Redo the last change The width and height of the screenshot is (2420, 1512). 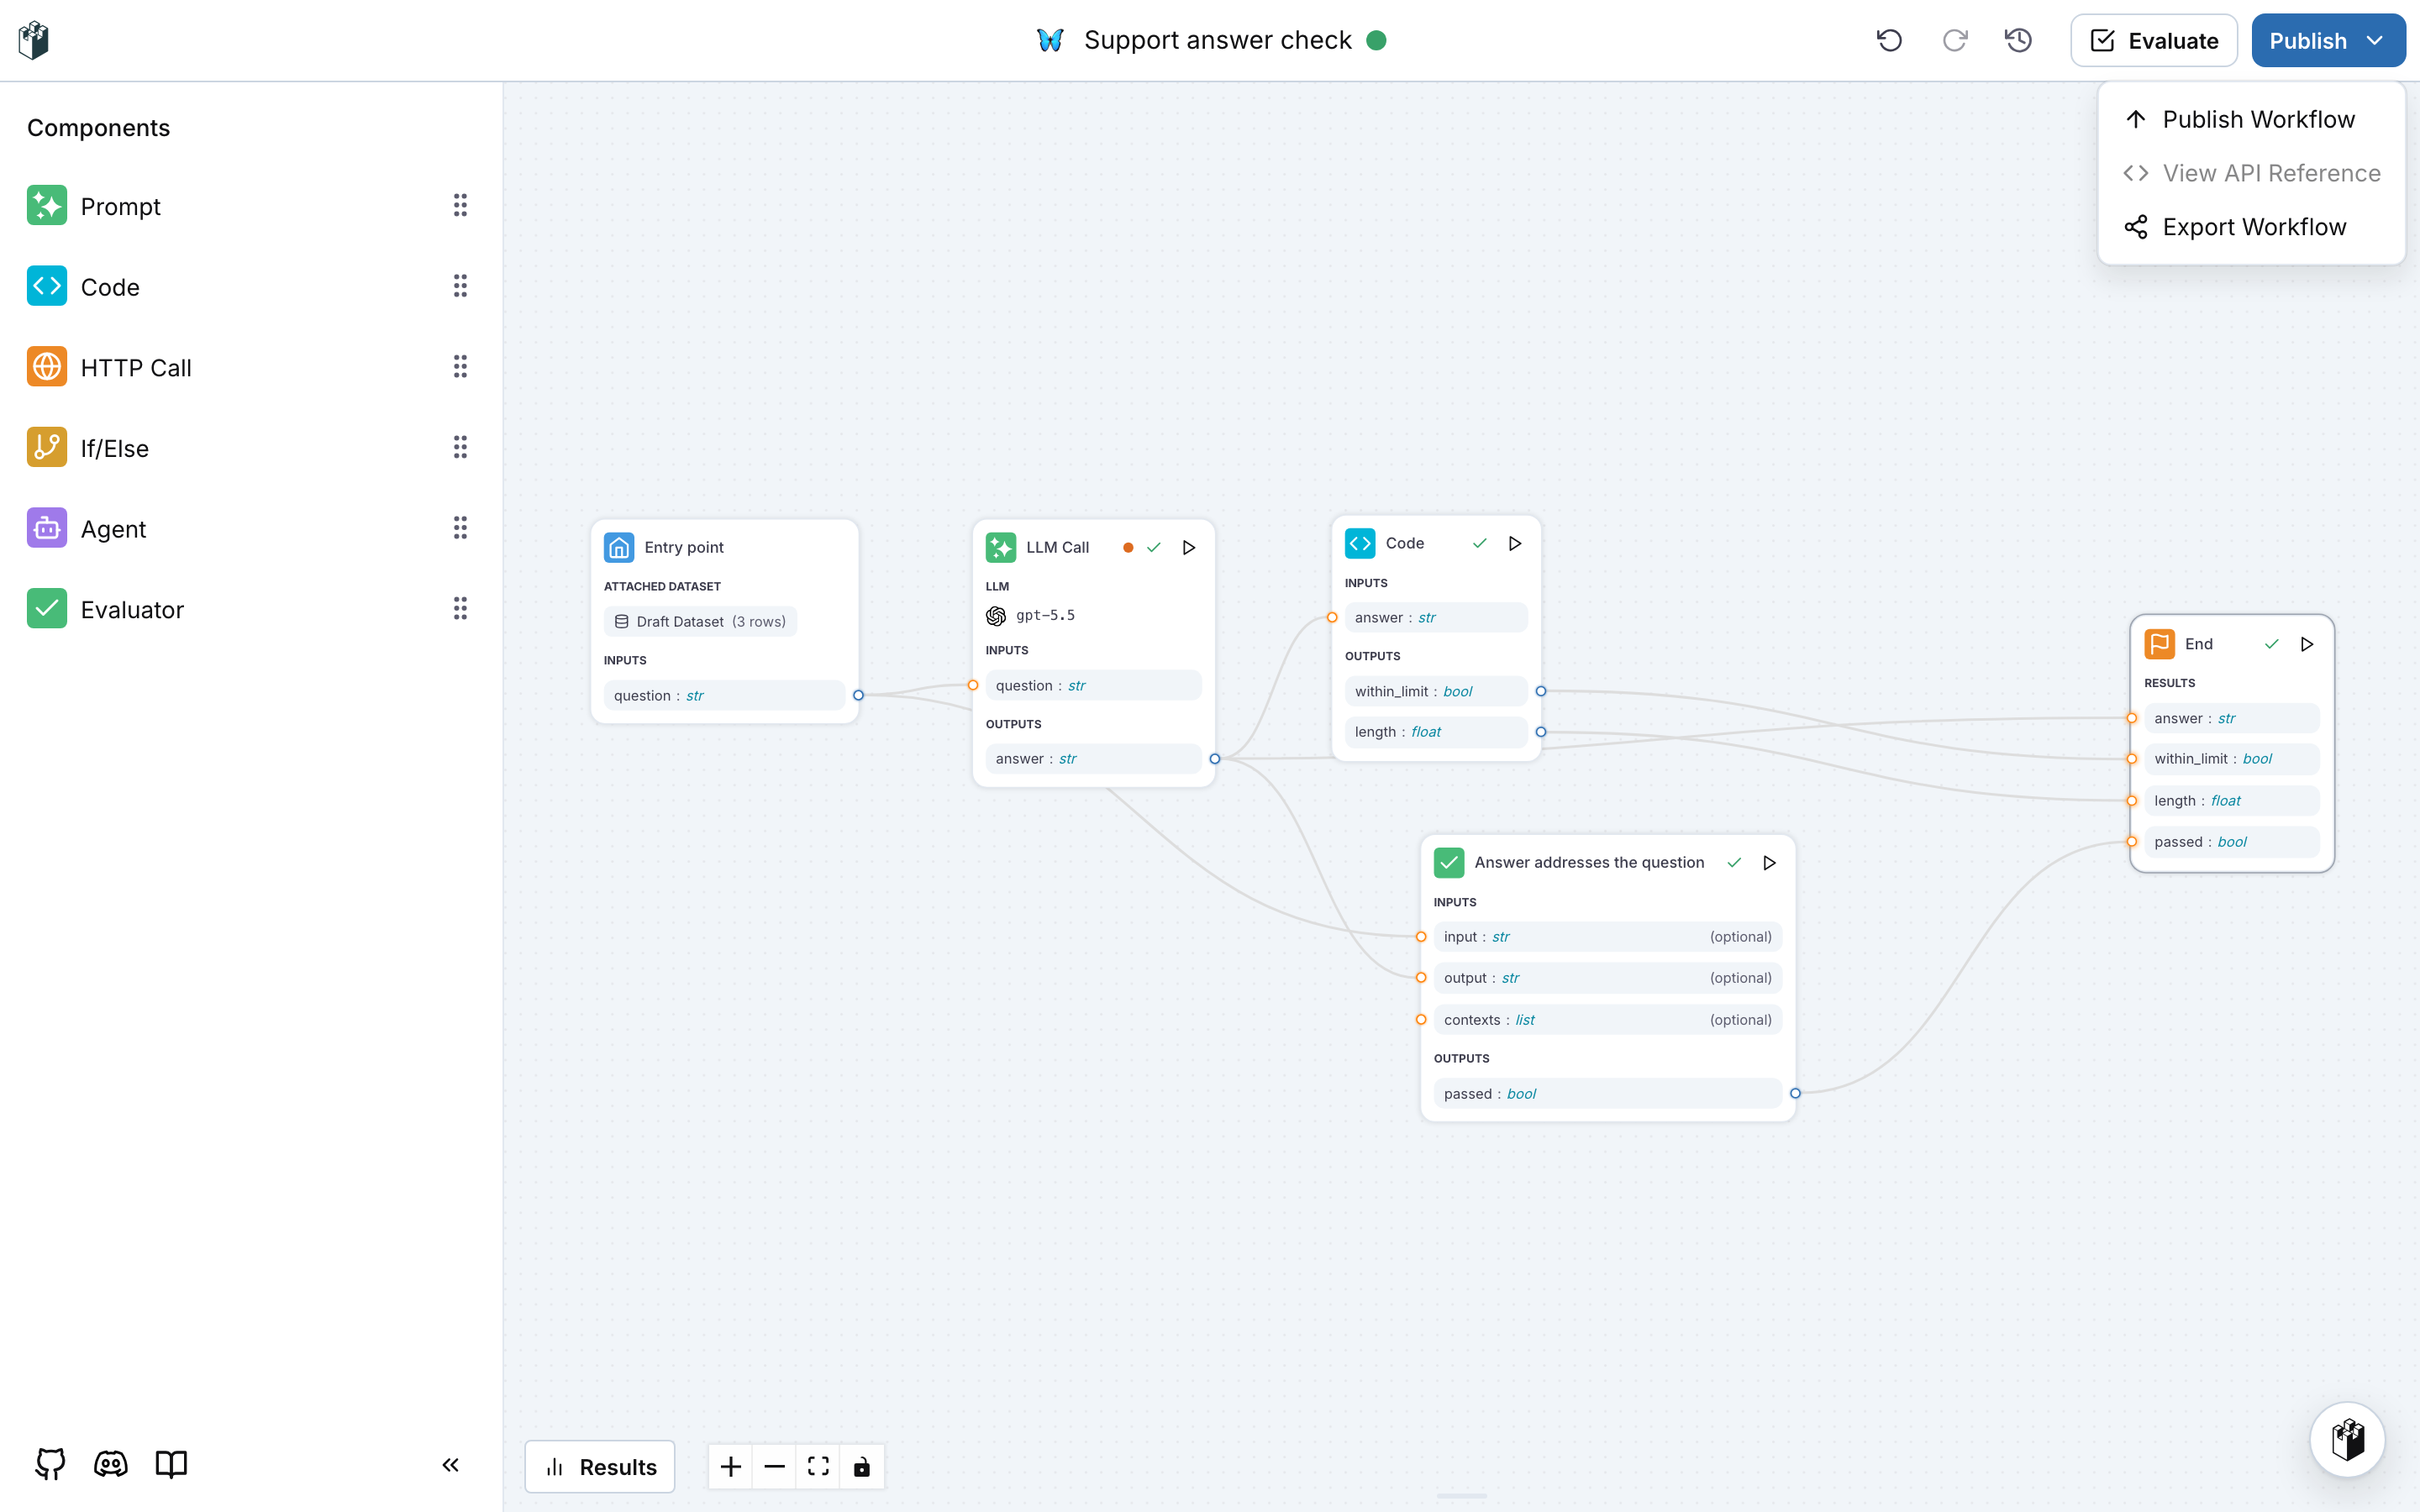[x=1955, y=40]
